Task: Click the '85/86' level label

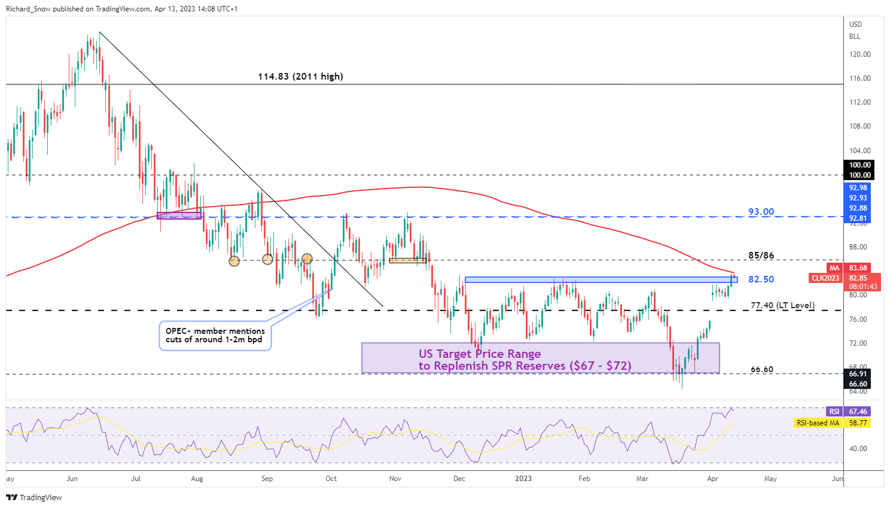Action: 761,255
